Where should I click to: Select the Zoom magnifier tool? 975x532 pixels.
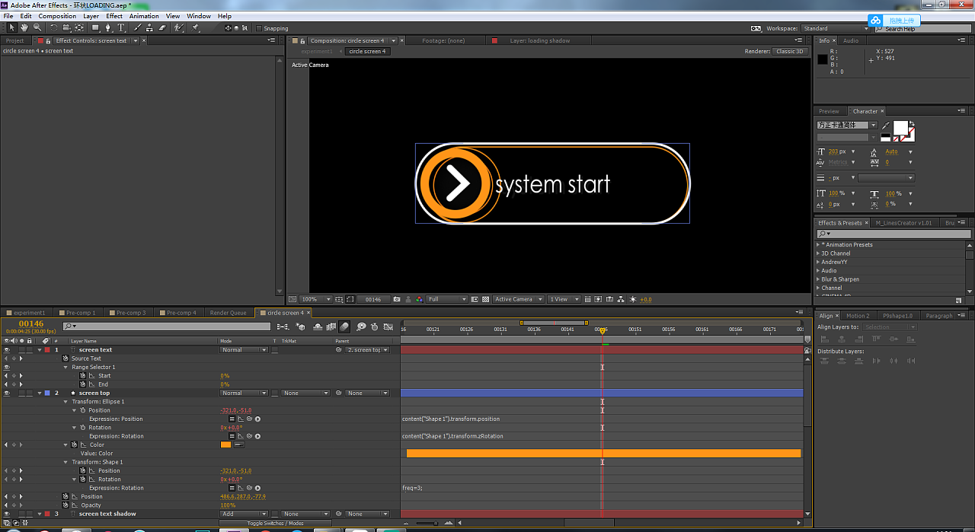(x=37, y=27)
